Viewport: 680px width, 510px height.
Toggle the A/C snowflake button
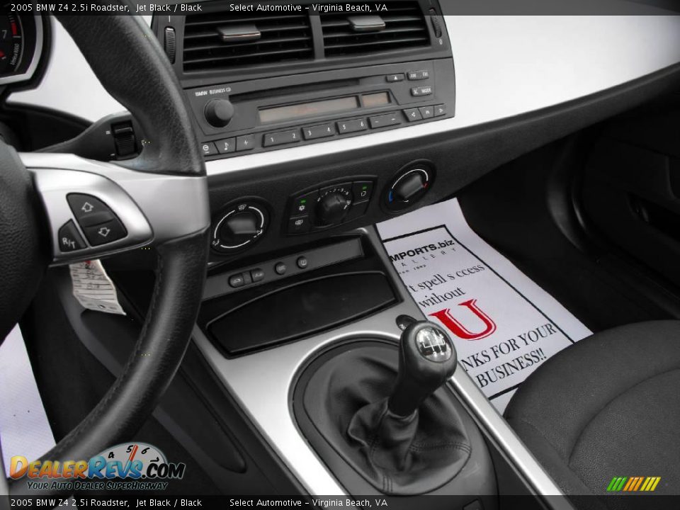302,208
